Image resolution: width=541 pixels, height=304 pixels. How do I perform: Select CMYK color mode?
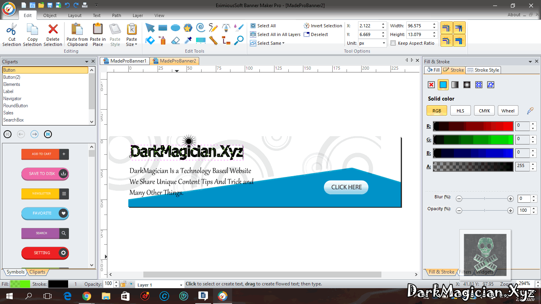[x=484, y=111]
